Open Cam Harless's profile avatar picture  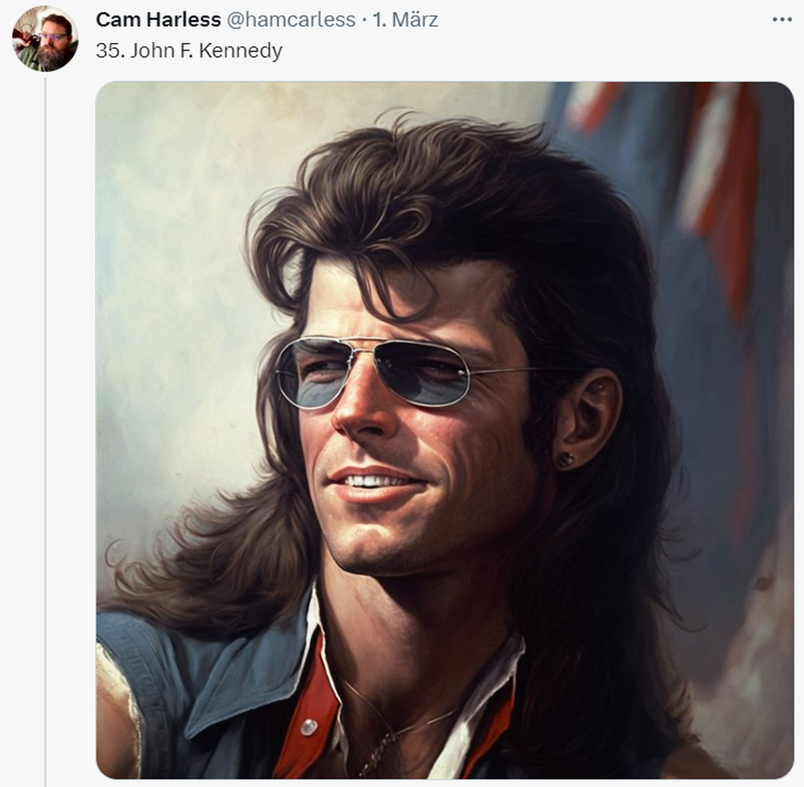[x=45, y=39]
